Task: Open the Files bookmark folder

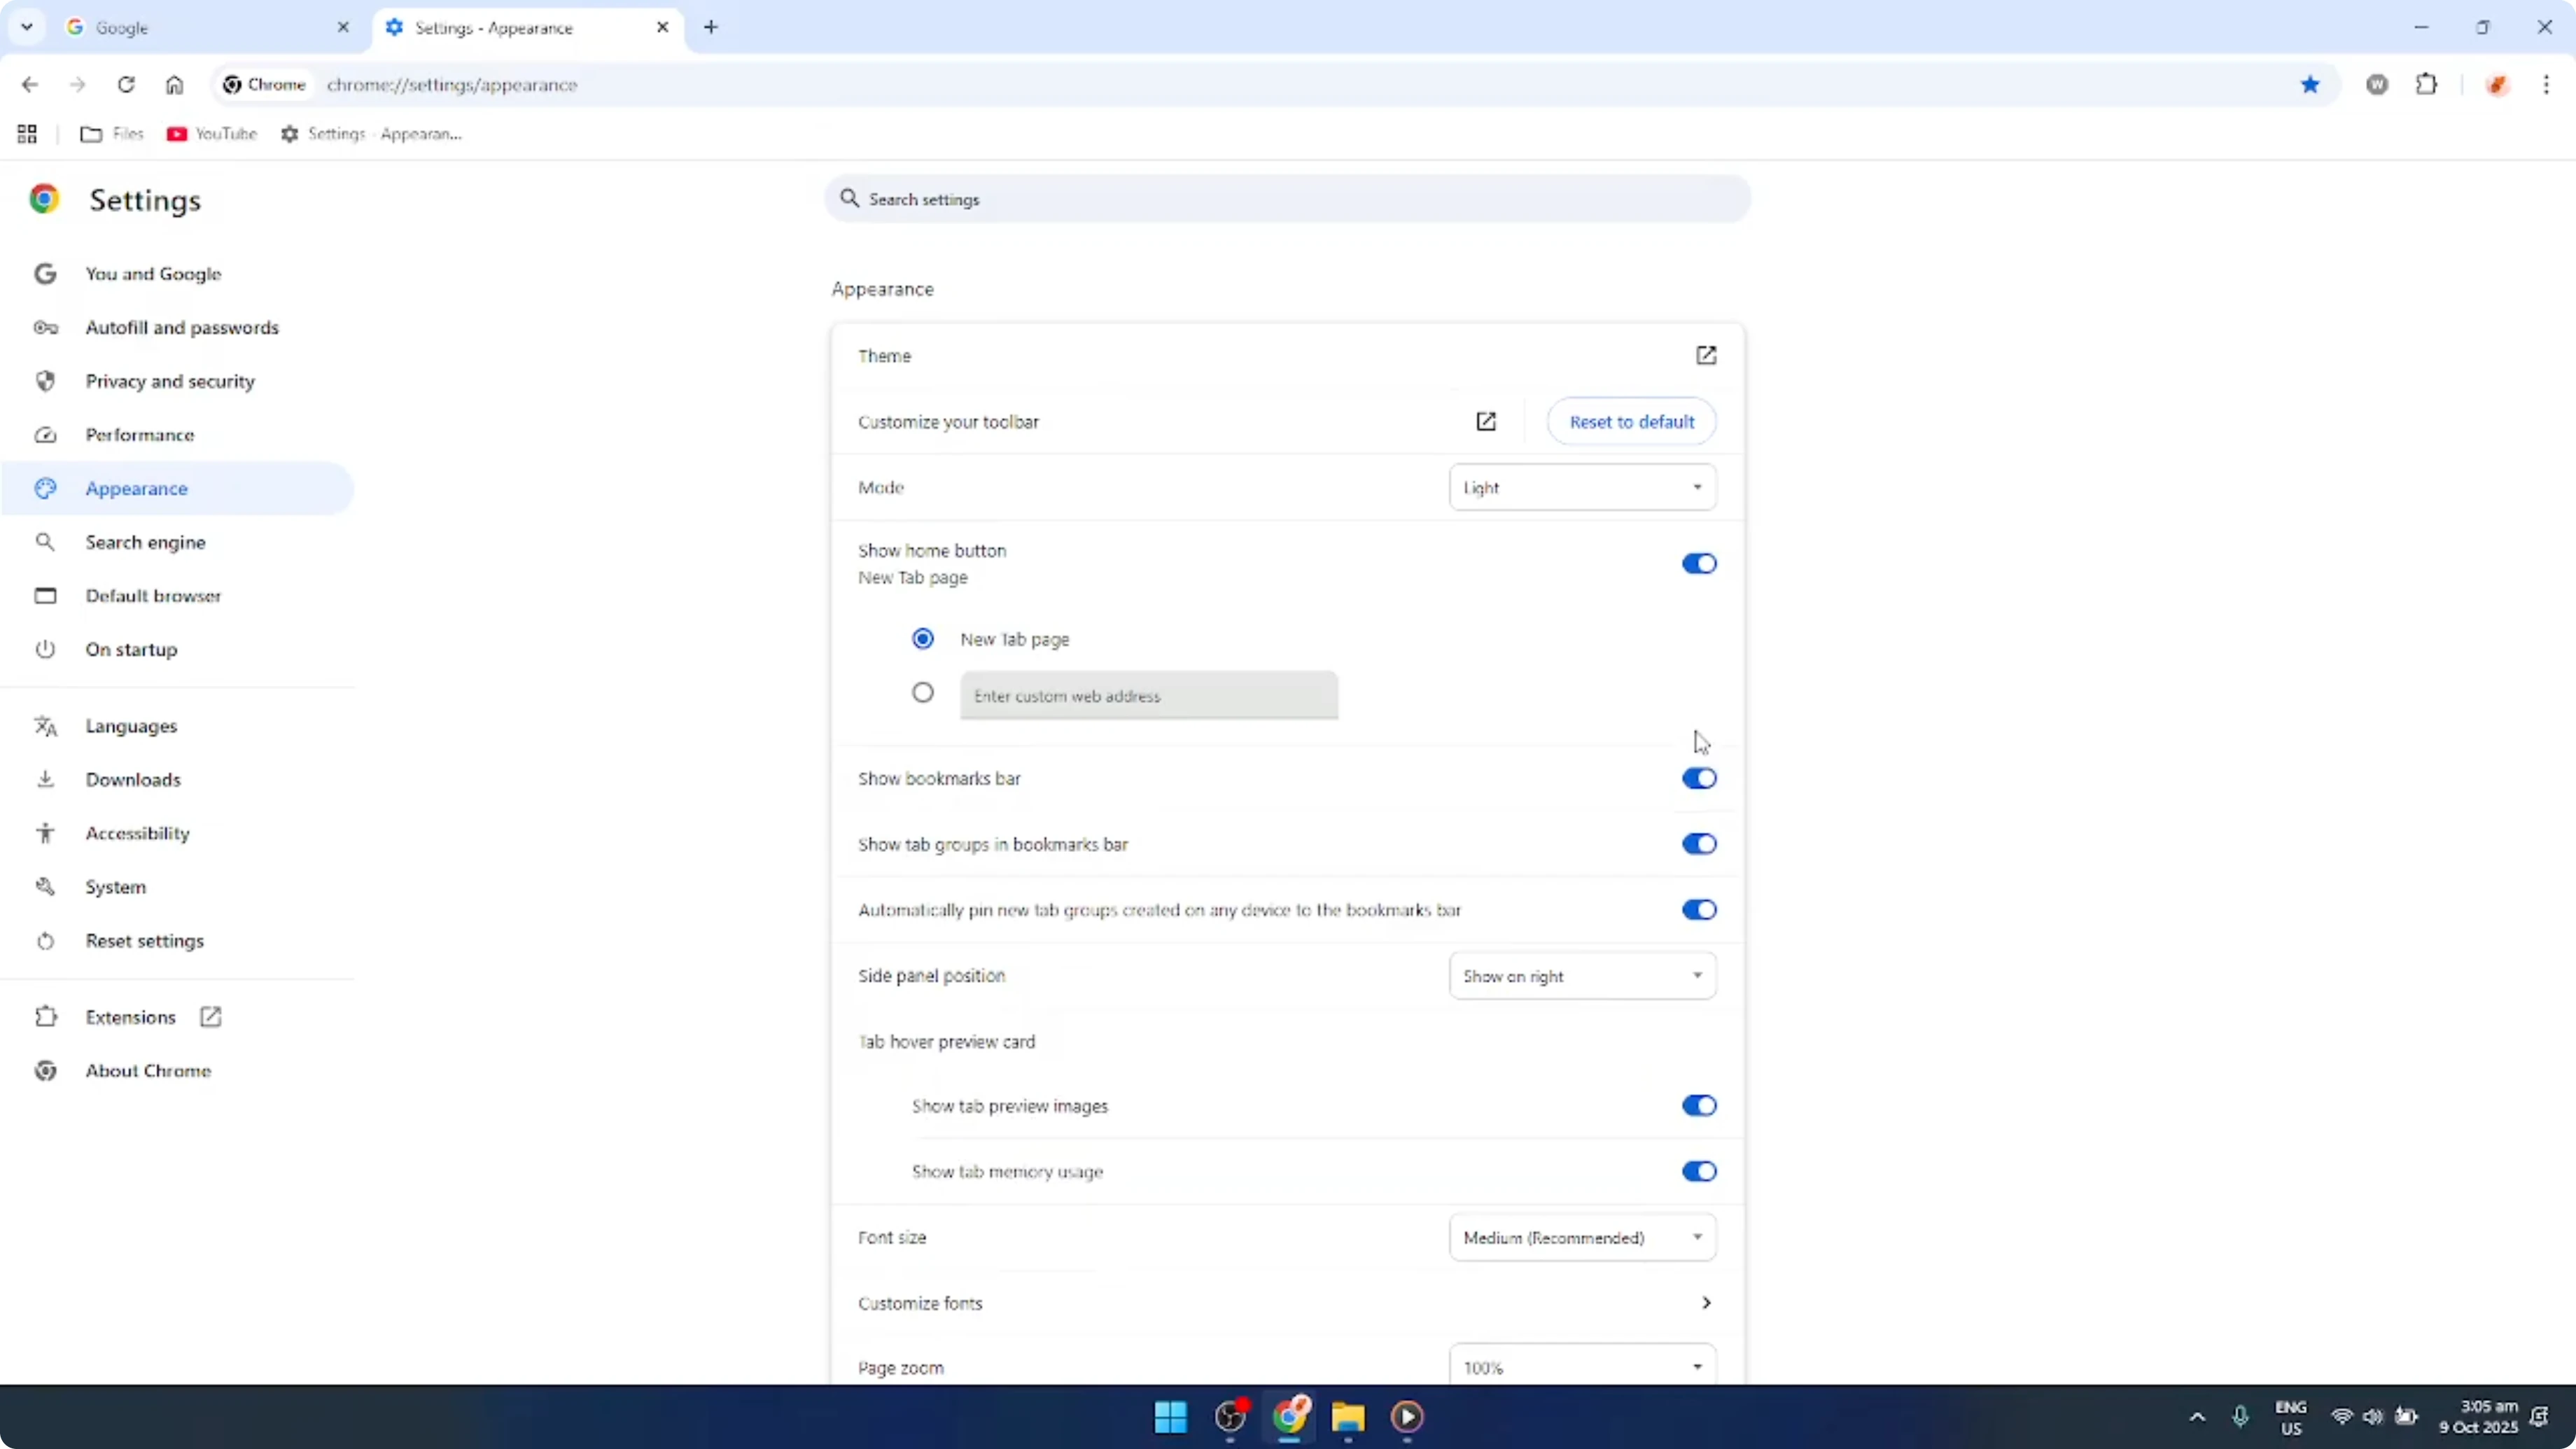Action: point(112,134)
